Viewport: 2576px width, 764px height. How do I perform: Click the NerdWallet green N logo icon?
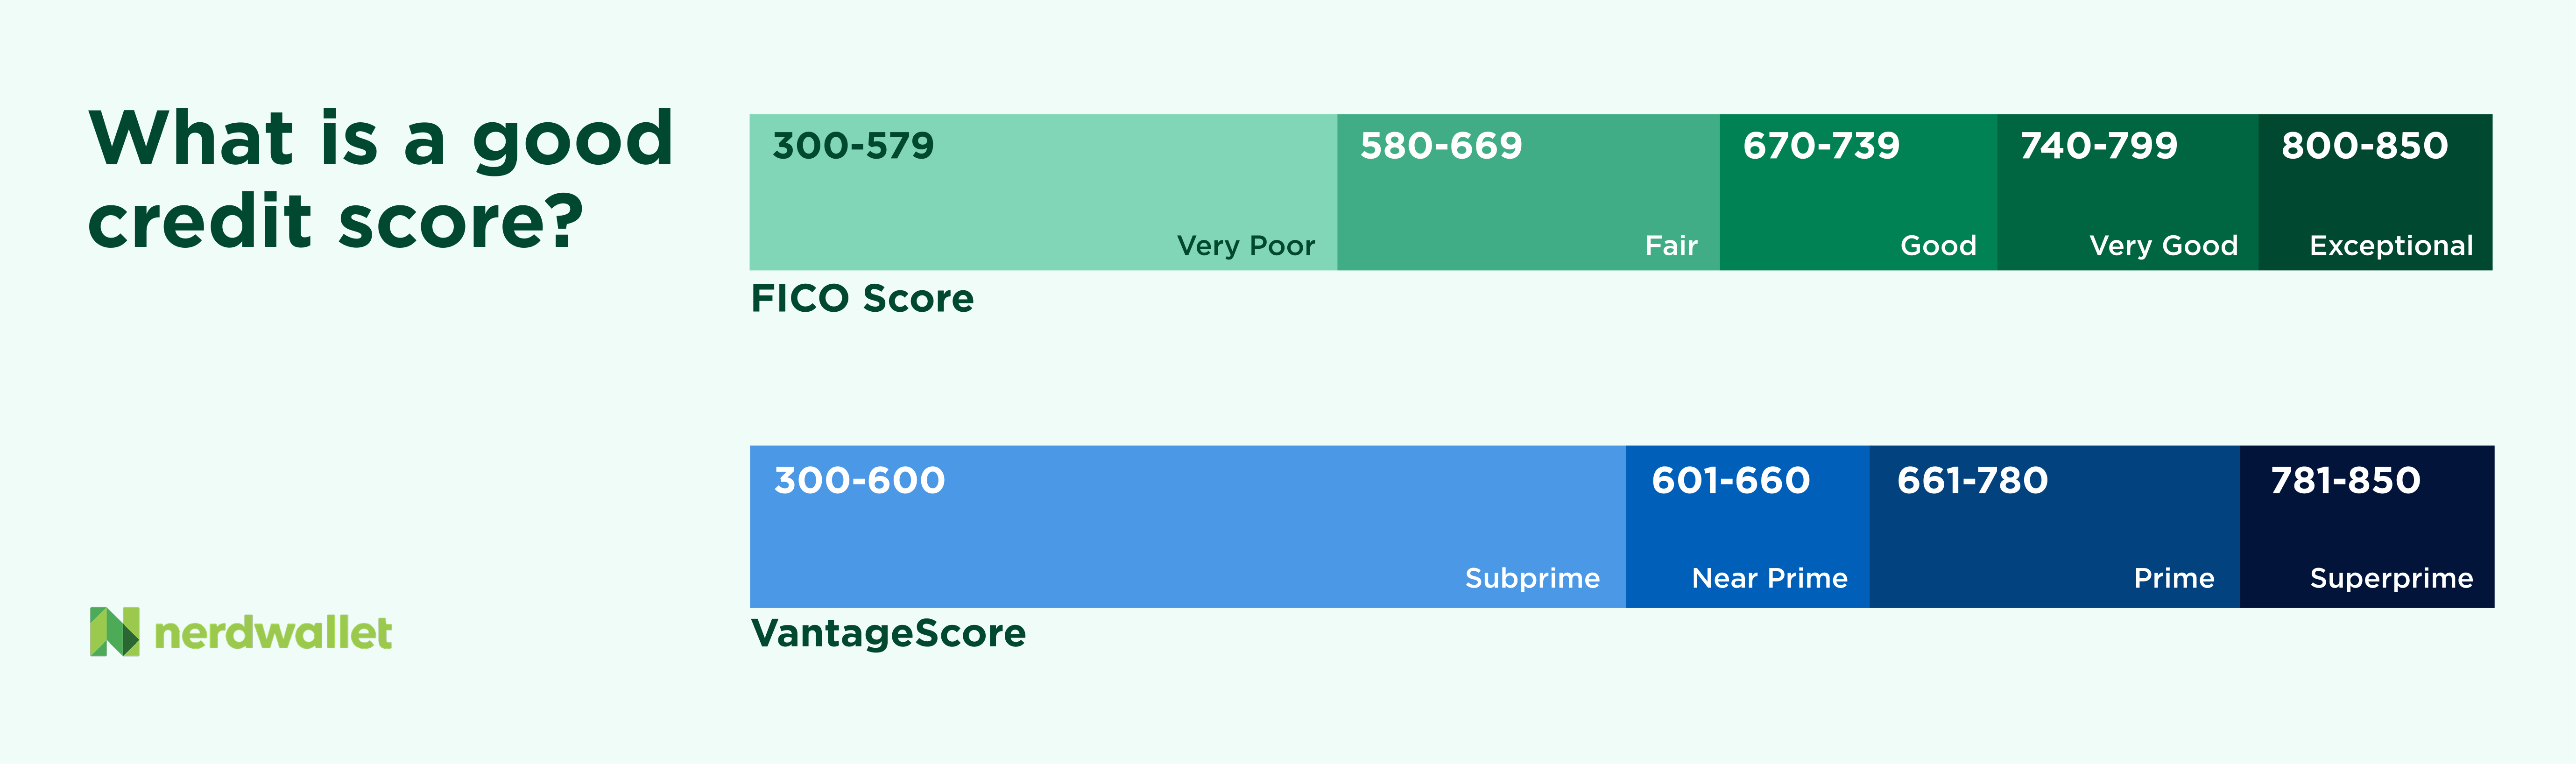tap(114, 632)
